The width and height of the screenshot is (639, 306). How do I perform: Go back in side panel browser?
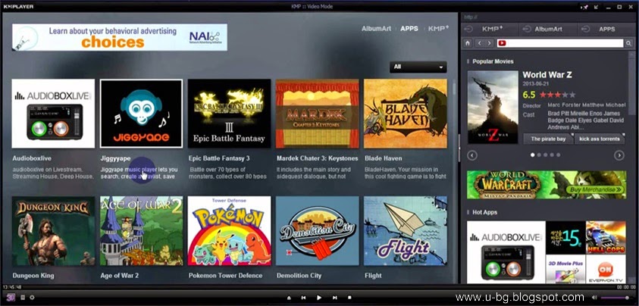tap(479, 43)
